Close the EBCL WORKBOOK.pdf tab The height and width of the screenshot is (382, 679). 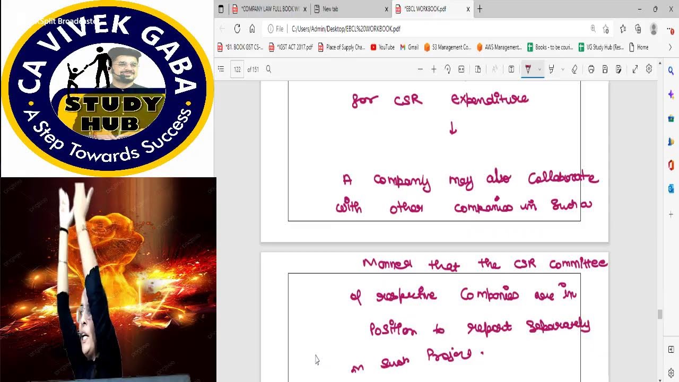(x=468, y=9)
